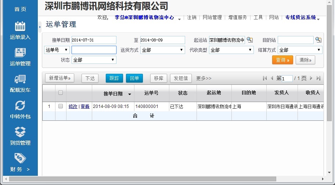335x185 pixels.
Task: Click the 收货人 column header
Action: [311, 93]
